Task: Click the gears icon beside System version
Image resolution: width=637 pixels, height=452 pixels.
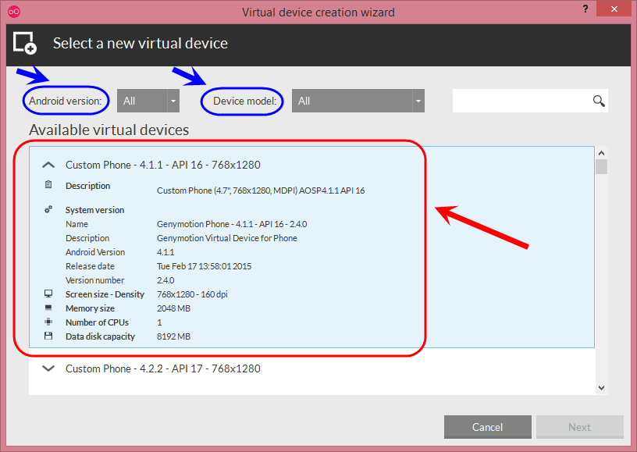Action: 48,209
